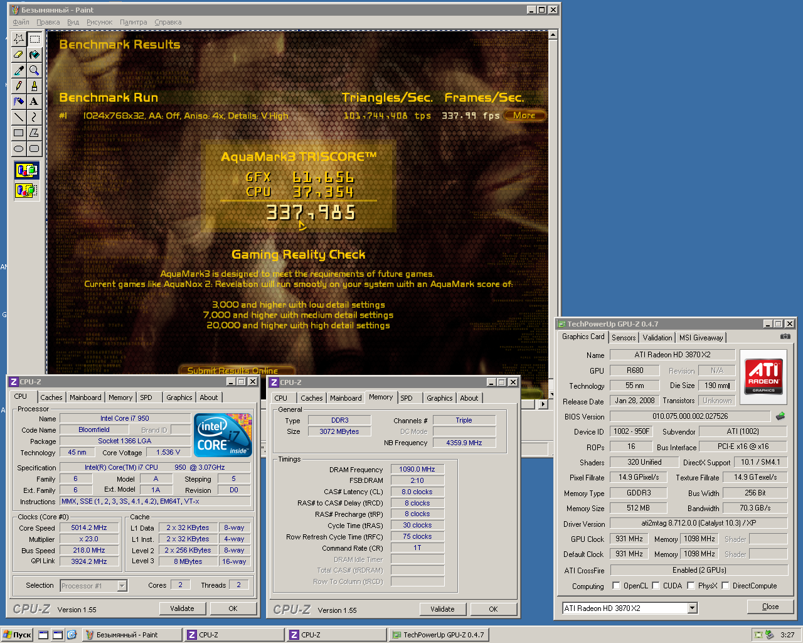This screenshot has height=643, width=803.
Task: Open the Правка menu in Paint
Action: point(48,22)
